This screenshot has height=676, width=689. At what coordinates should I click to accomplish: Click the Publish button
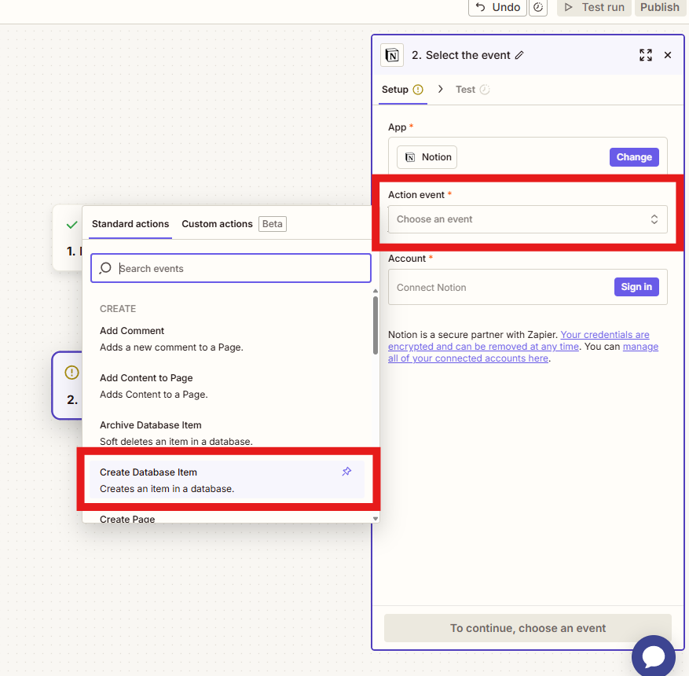point(660,7)
